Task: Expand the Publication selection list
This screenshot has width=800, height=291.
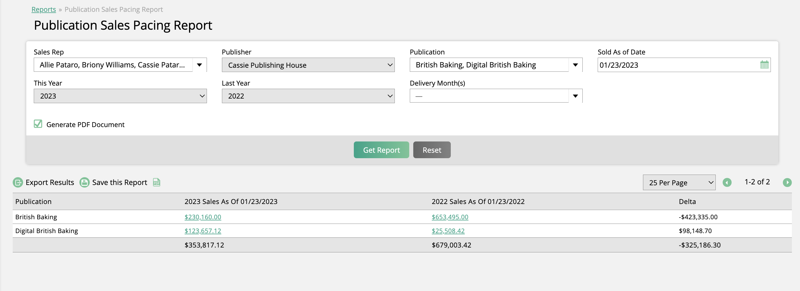Action: coord(575,65)
